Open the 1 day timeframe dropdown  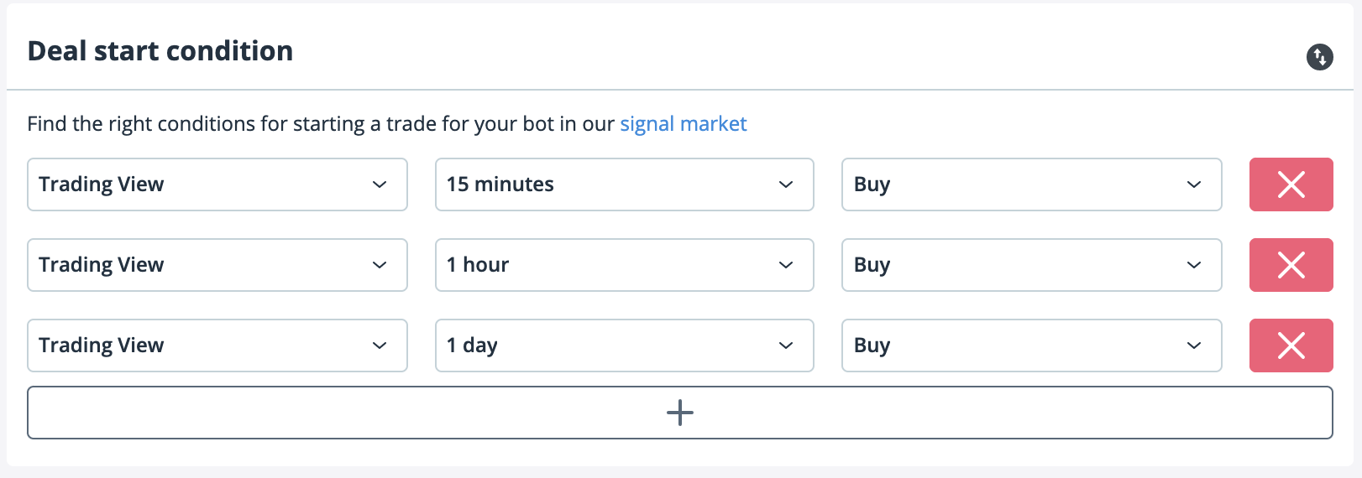[624, 346]
